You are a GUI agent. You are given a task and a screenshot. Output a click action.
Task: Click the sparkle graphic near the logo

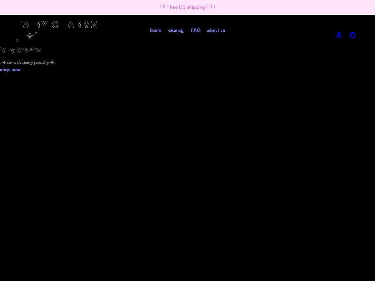[x=30, y=36]
